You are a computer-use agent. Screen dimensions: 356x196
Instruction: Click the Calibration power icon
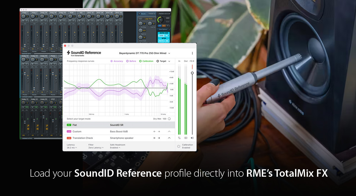[x=179, y=146]
